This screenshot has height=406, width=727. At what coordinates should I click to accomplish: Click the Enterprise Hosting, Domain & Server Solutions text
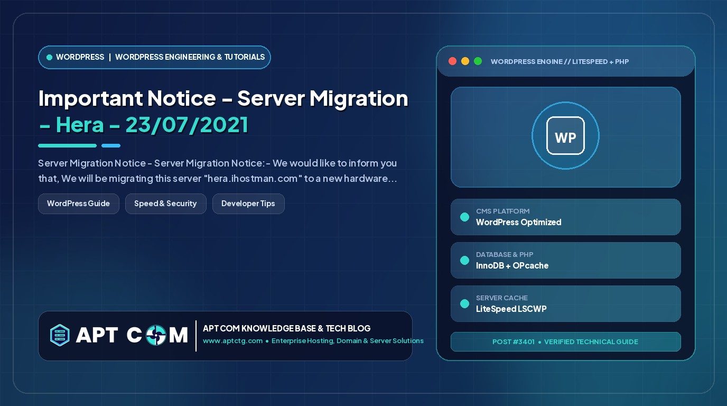(348, 341)
